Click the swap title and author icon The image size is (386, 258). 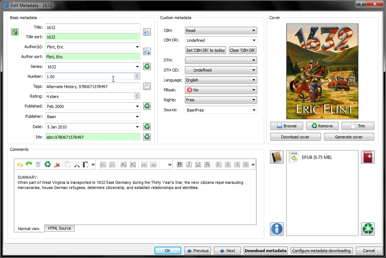pyautogui.click(x=15, y=32)
